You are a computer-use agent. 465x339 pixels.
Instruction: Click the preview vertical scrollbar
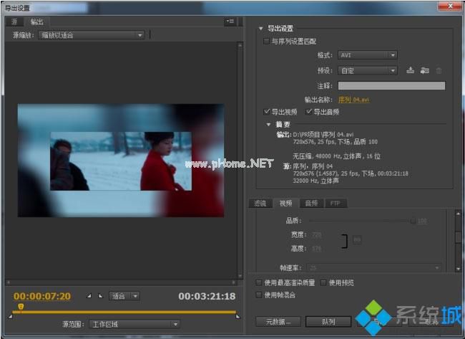coord(240,161)
